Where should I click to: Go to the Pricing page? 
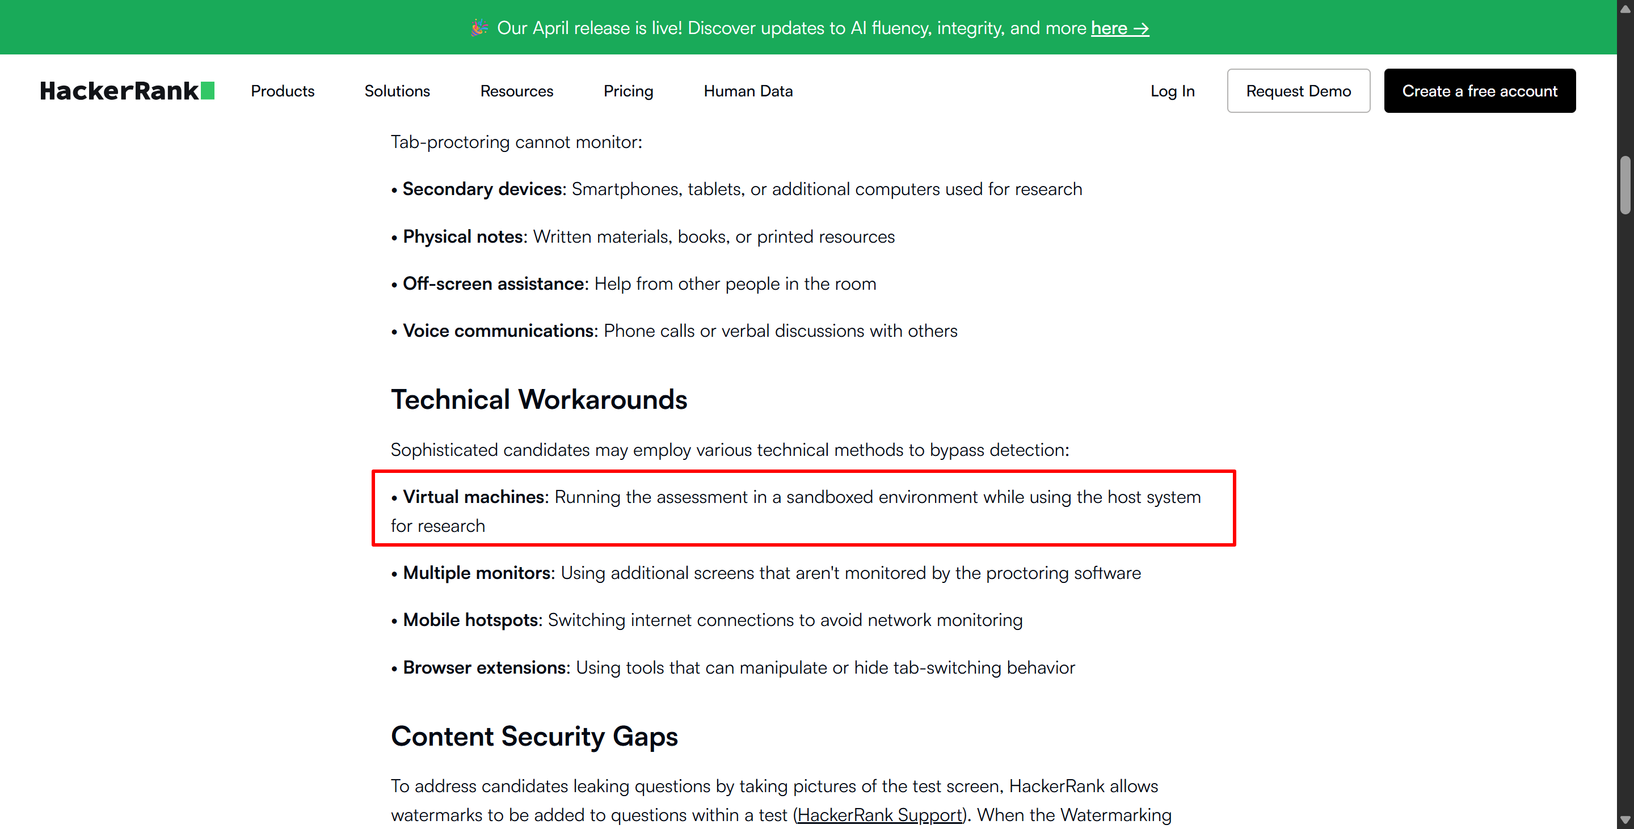click(628, 91)
